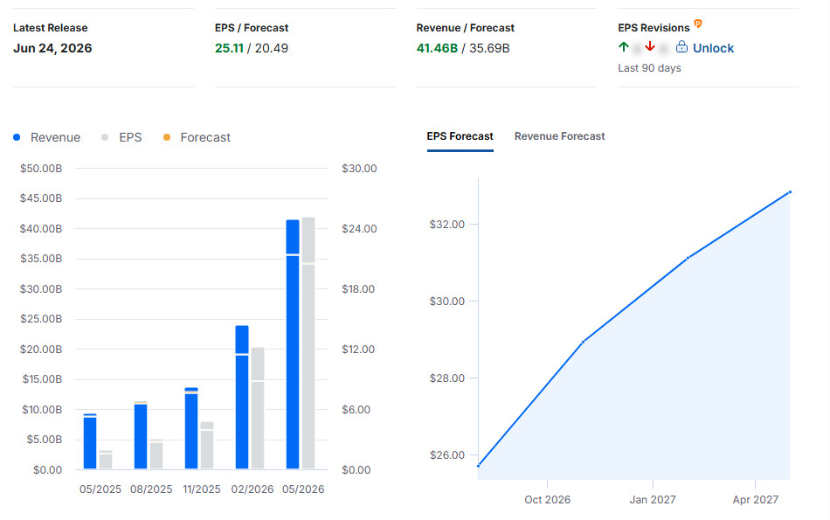
Task: Click the '$50.00B' axis label
Action: pyautogui.click(x=41, y=169)
